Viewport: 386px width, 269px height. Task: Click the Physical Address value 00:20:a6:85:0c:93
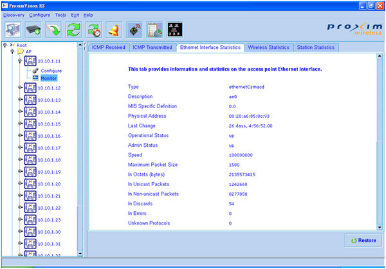click(x=249, y=116)
